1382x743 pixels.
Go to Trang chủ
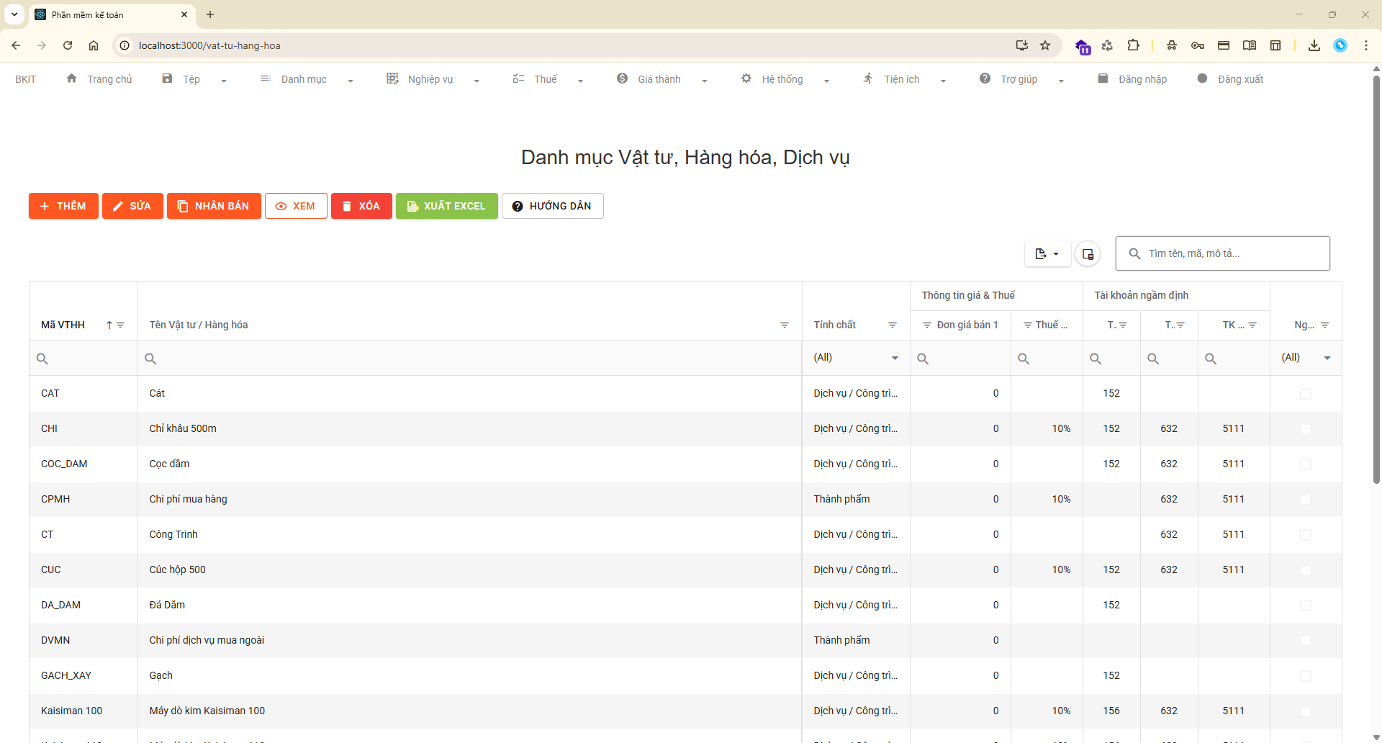99,79
